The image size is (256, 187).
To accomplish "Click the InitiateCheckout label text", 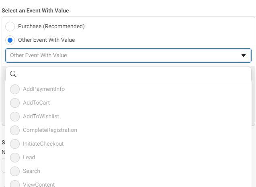I will [x=43, y=144].
